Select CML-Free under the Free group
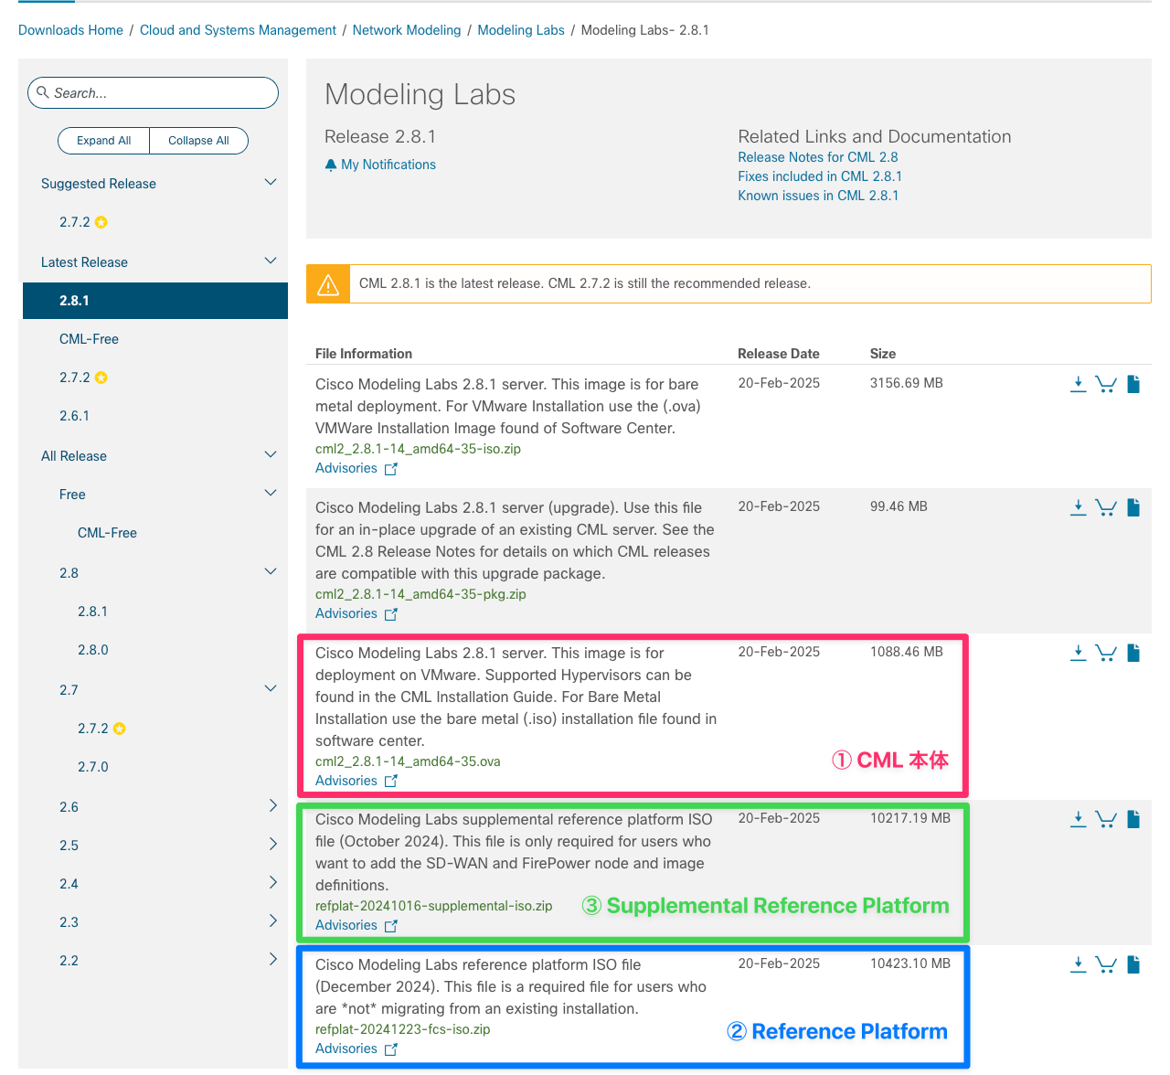The width and height of the screenshot is (1170, 1075). click(107, 533)
